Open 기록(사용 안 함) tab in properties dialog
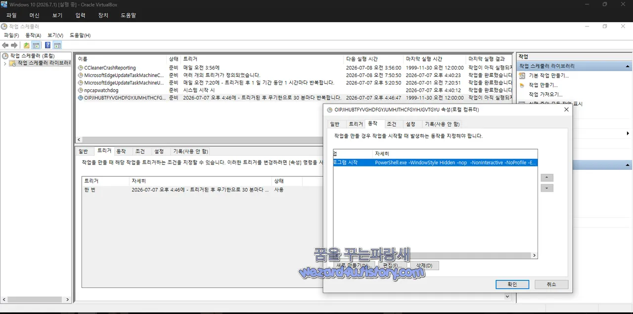Viewport: 633px width, 314px height. pos(442,124)
